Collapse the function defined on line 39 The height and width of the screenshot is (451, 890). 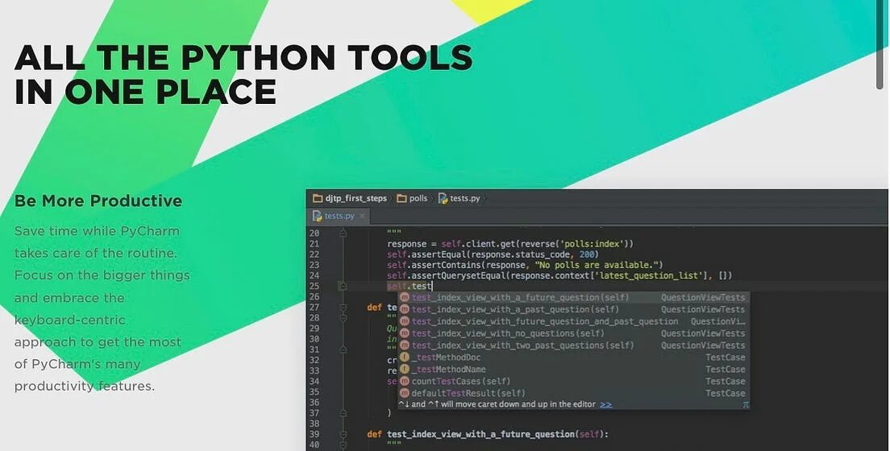pos(343,435)
